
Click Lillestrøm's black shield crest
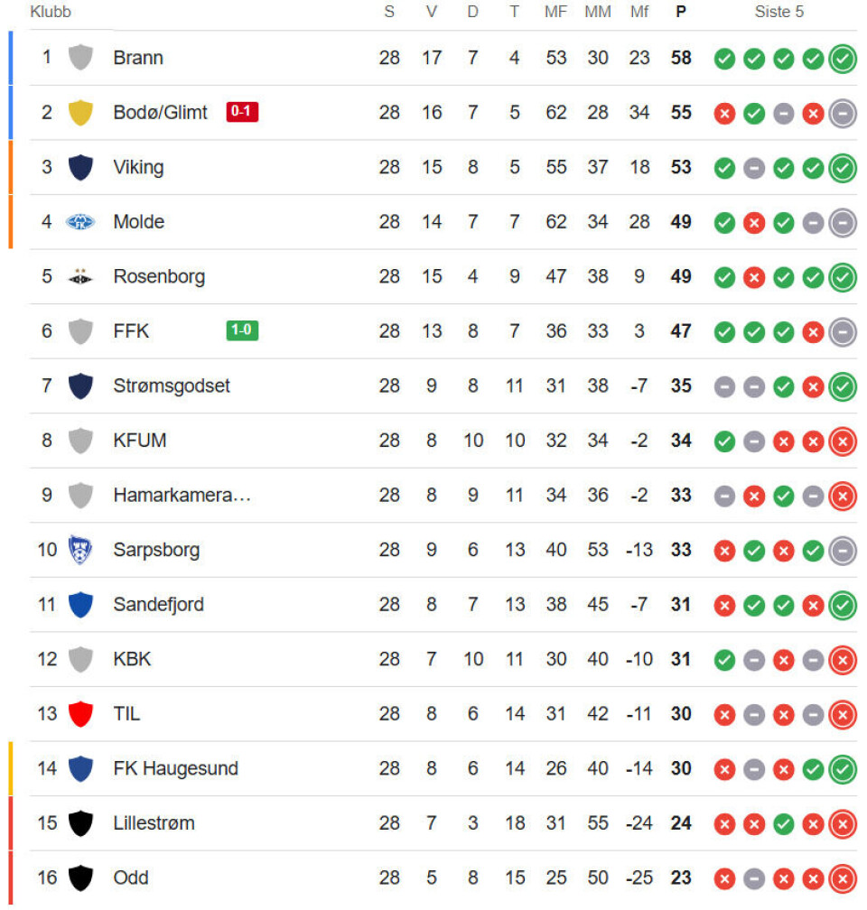[80, 823]
